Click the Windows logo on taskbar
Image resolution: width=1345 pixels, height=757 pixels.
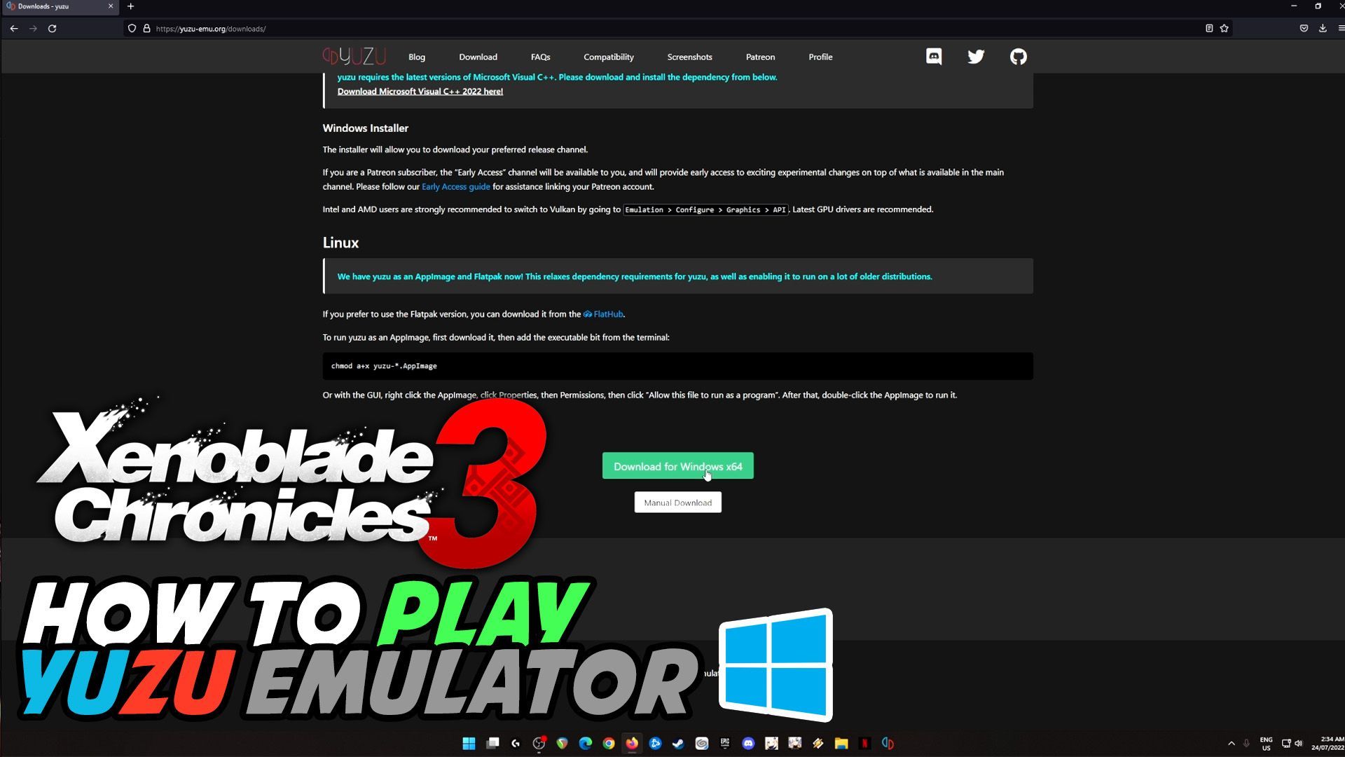[x=469, y=743]
